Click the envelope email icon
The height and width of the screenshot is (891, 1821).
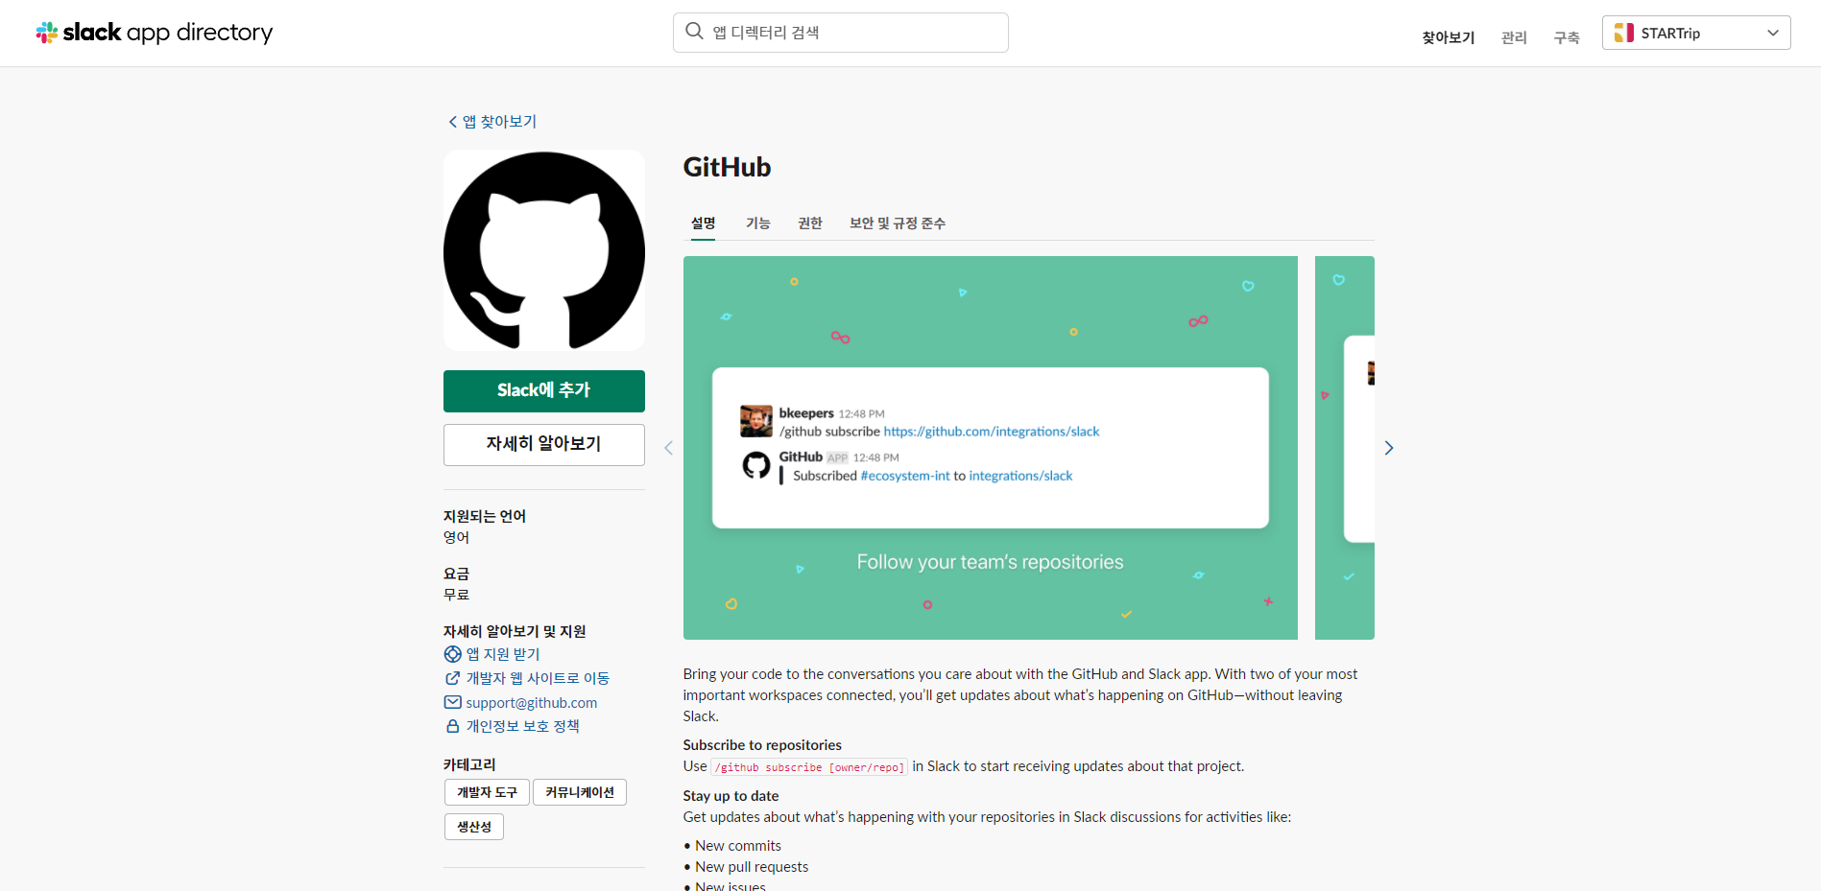pos(453,702)
